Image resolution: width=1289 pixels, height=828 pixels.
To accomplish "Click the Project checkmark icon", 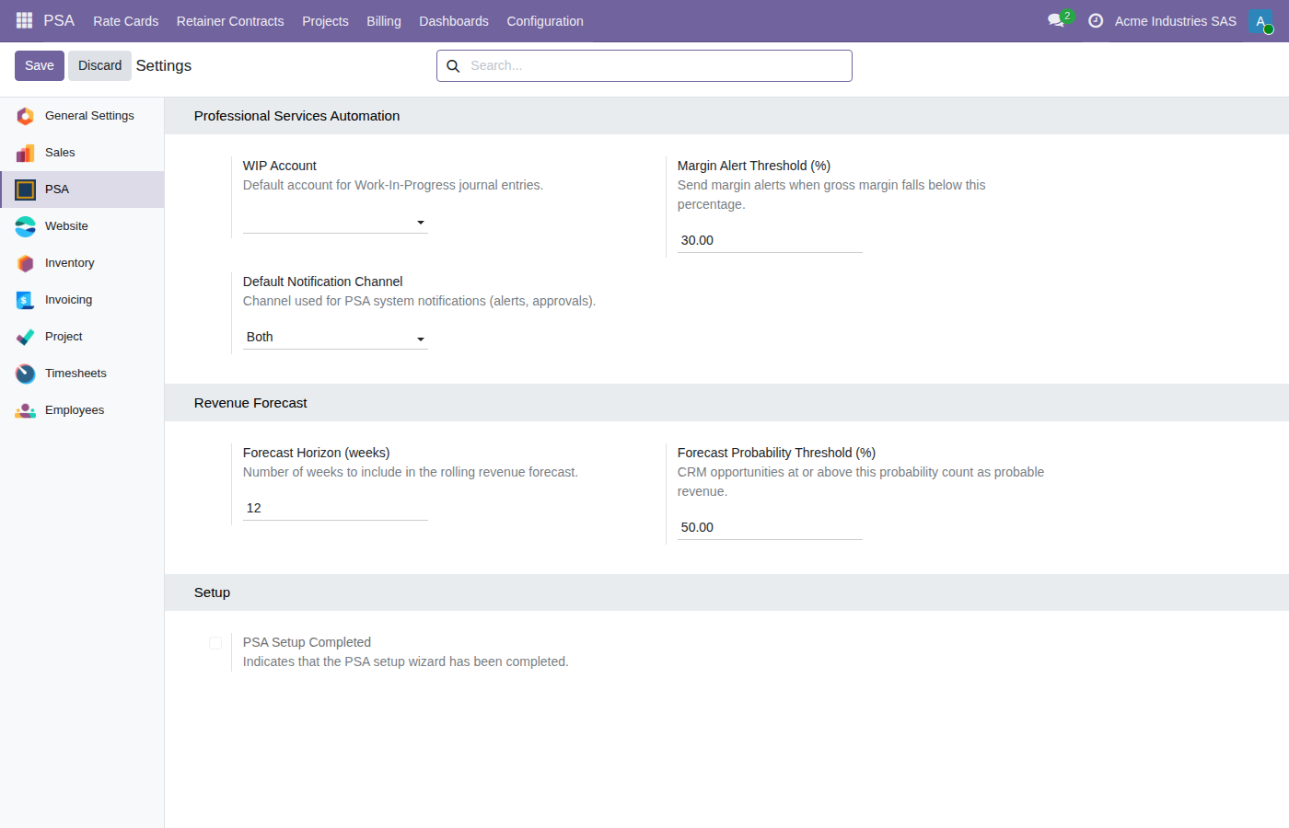I will pos(26,337).
